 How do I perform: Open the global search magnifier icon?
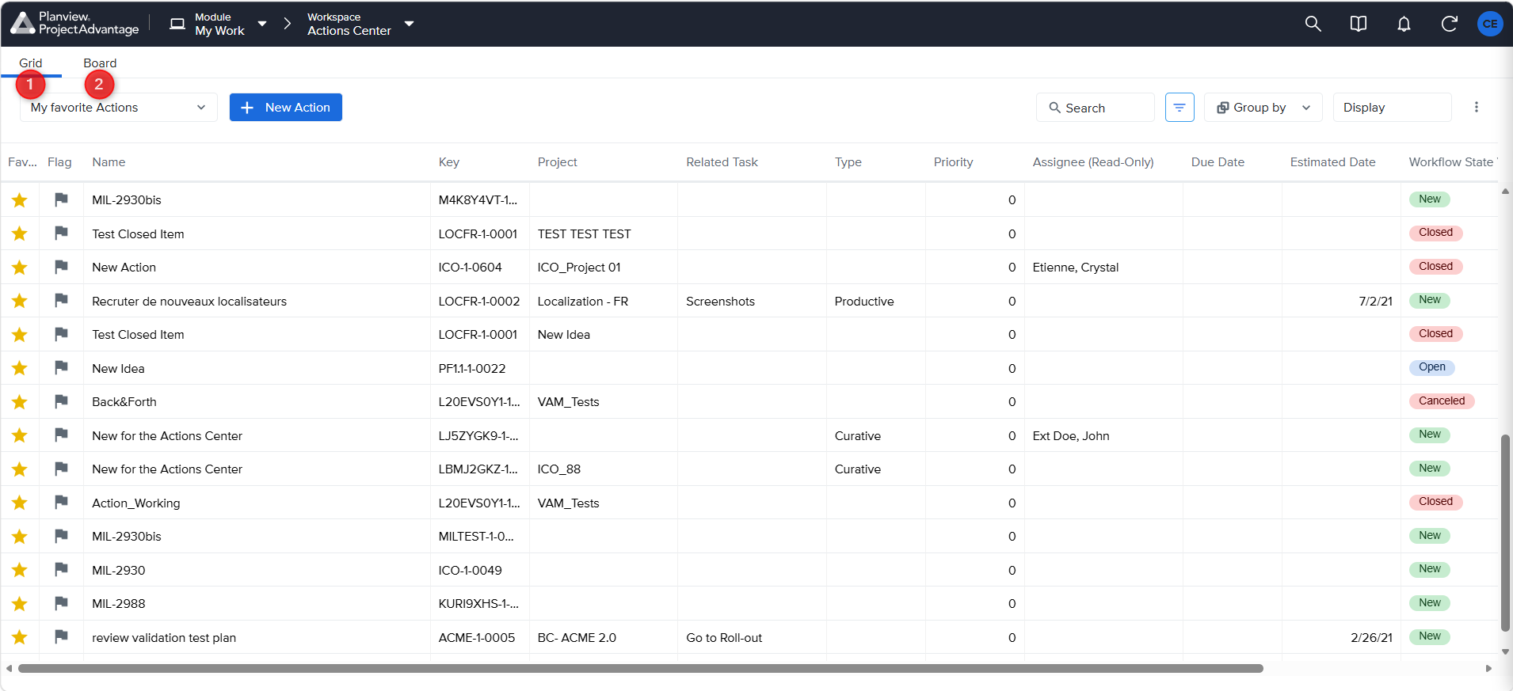pos(1313,24)
